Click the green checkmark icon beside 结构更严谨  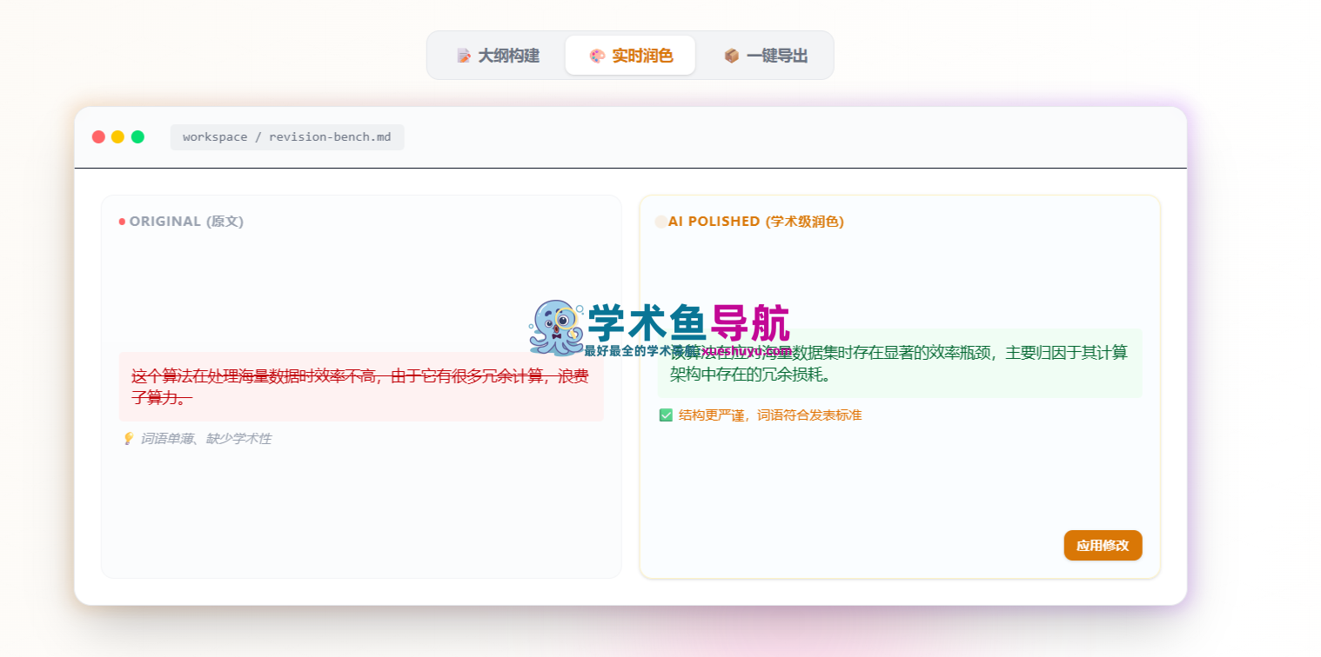667,415
